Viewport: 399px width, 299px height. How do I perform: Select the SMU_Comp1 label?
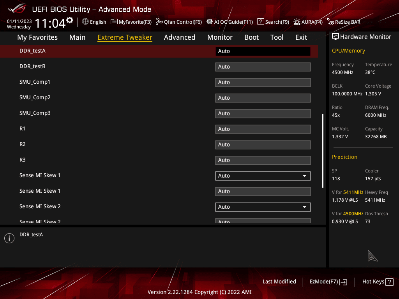[x=35, y=82]
